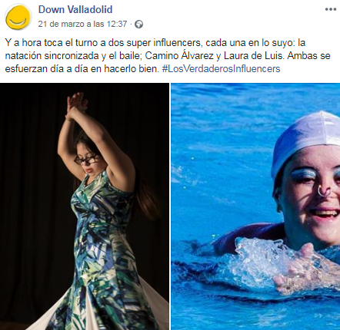Visit the Down Valladolid page name
340x330 pixels.
75,9
